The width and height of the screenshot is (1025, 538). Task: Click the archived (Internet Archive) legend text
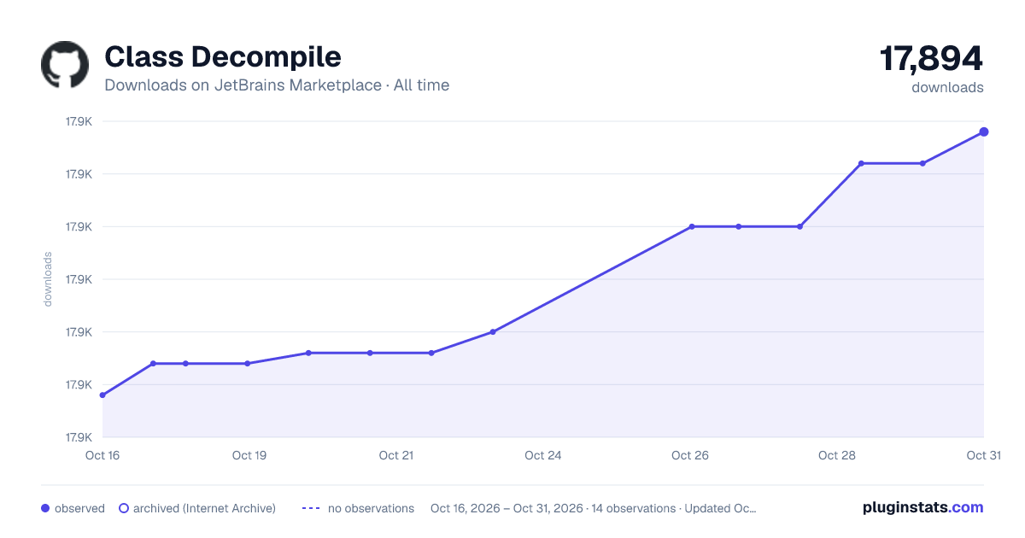click(204, 508)
